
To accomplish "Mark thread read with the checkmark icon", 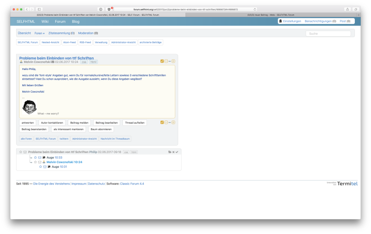I will pos(177,152).
